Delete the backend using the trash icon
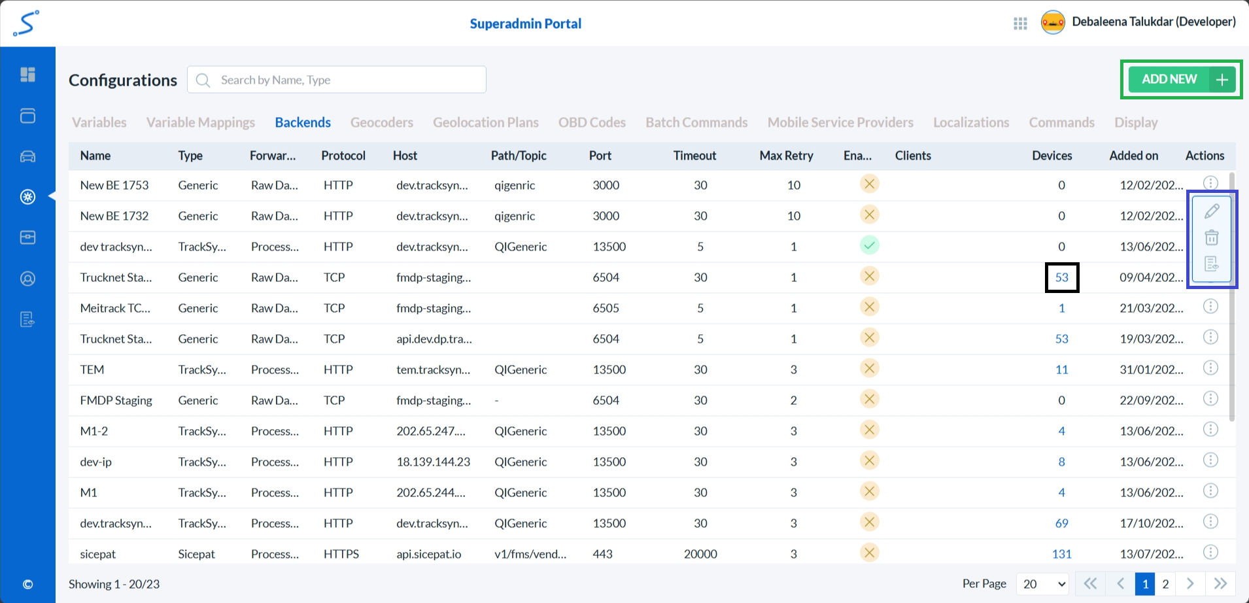This screenshot has height=603, width=1249. tap(1212, 237)
